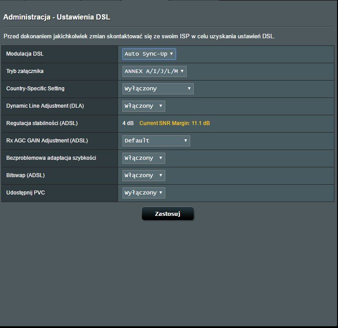The width and height of the screenshot is (338, 328).
Task: Click the 4 dB stability value
Action: (128, 123)
